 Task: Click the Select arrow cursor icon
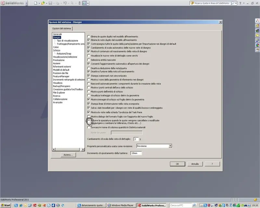tap(72, 3)
